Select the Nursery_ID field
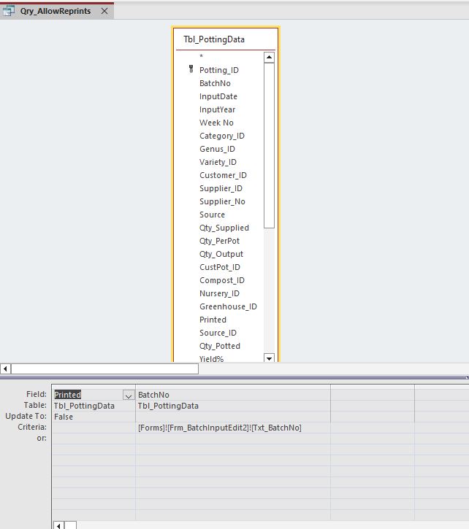 (x=219, y=294)
